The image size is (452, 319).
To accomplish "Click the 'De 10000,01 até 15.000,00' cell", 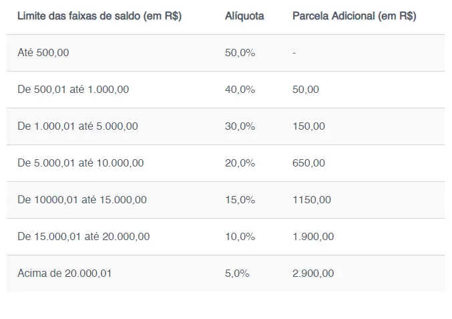I will click(x=82, y=200).
